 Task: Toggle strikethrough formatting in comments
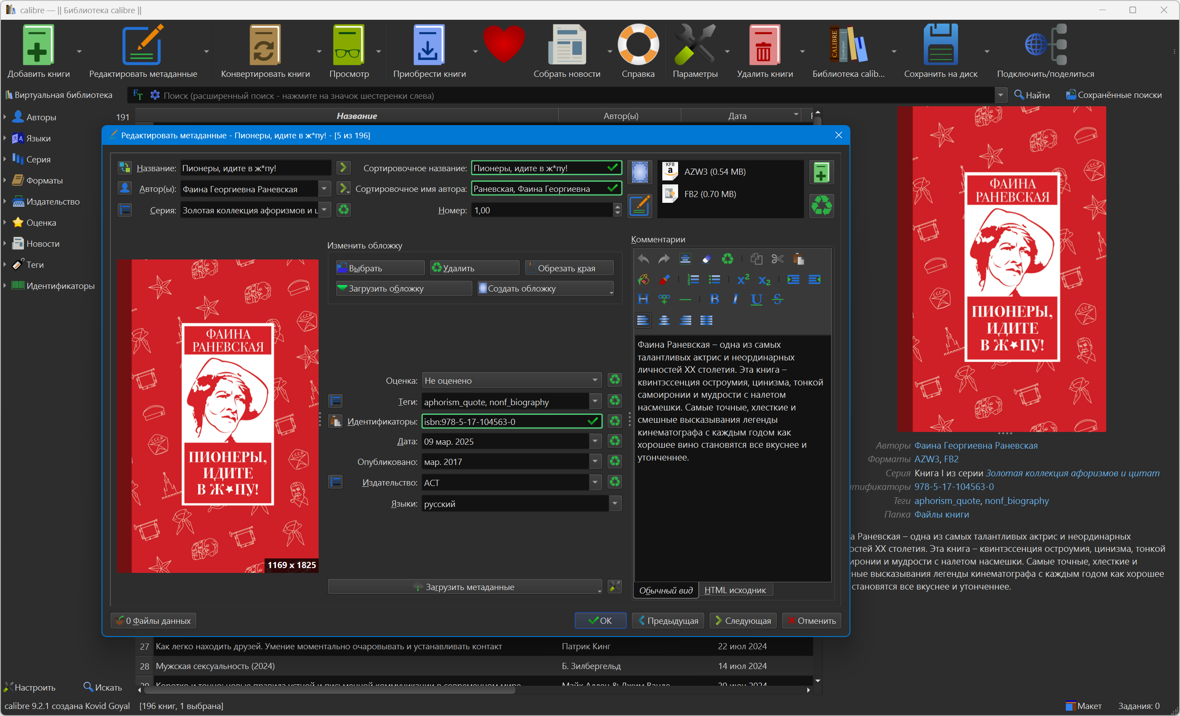pyautogui.click(x=777, y=299)
